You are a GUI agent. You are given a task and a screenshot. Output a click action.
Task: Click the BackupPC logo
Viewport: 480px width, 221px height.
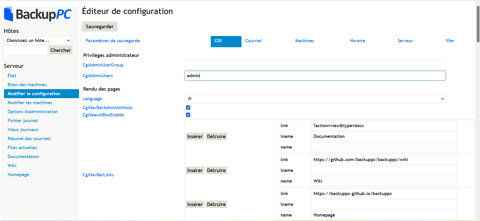(38, 14)
